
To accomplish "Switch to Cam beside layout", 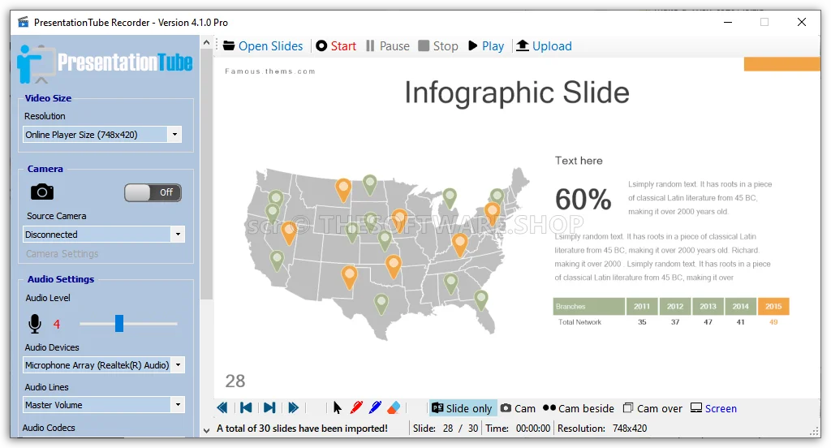I will point(579,408).
